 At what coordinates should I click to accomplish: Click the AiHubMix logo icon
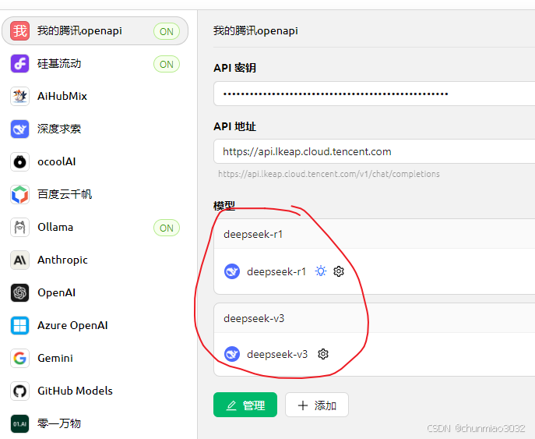tap(19, 97)
